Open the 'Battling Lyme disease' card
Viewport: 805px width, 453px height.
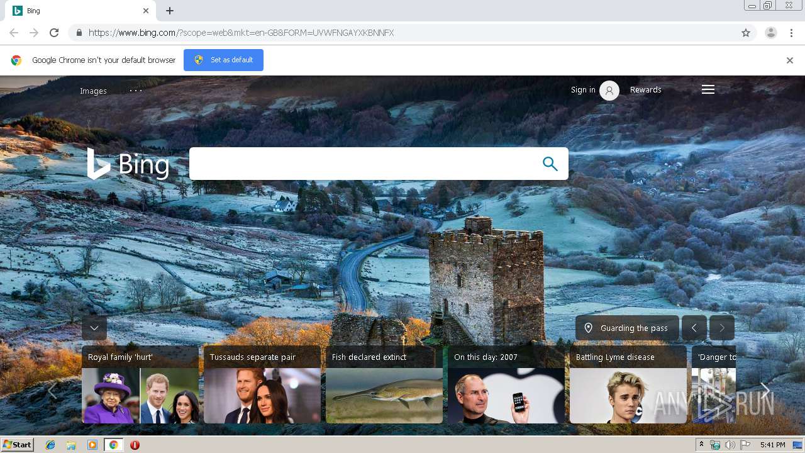click(x=628, y=384)
